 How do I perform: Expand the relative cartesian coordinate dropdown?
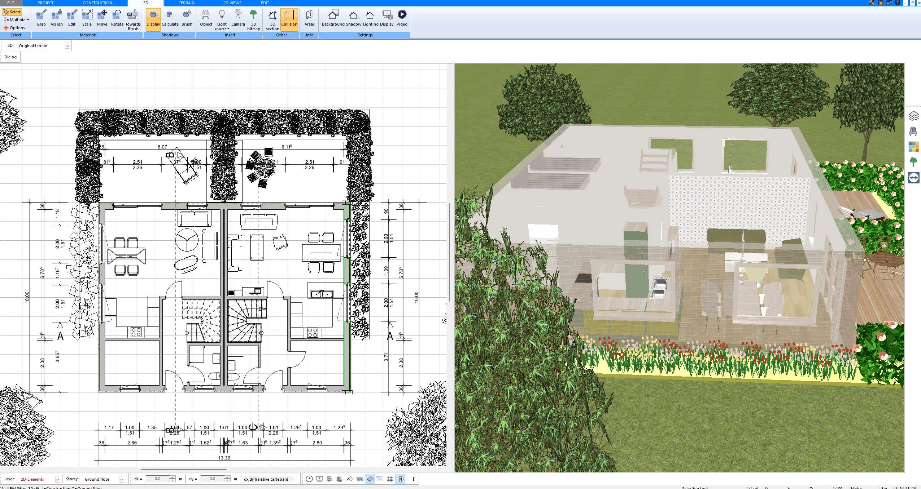click(x=293, y=479)
